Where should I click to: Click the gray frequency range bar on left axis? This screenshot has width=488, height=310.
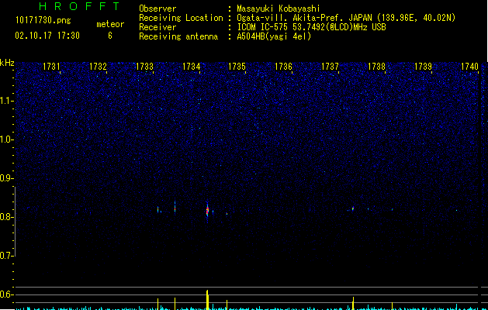15,222
